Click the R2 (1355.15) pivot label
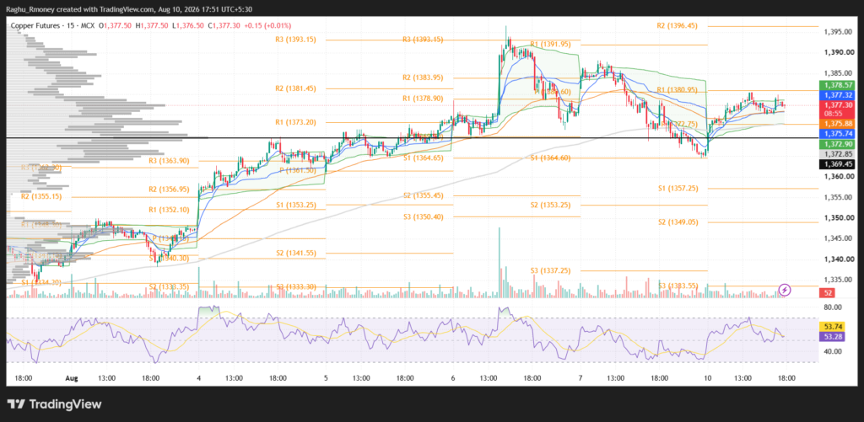 41,196
